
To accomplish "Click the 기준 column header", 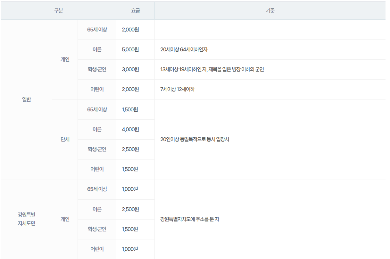I will coord(270,11).
